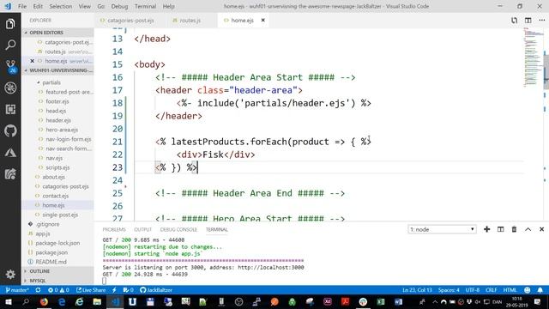Open the Debug menu
The width and height of the screenshot is (549, 309).
(x=119, y=6)
